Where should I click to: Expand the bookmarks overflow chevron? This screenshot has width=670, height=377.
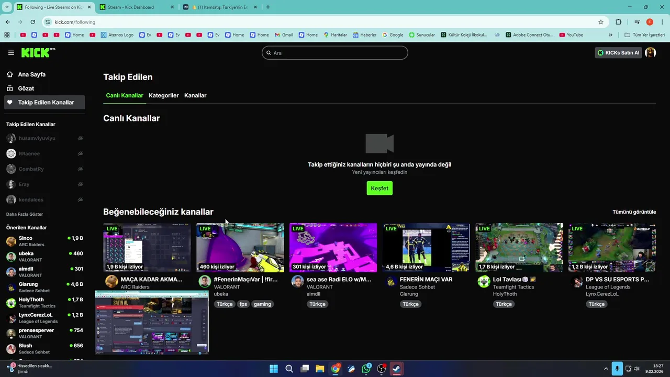(x=610, y=35)
